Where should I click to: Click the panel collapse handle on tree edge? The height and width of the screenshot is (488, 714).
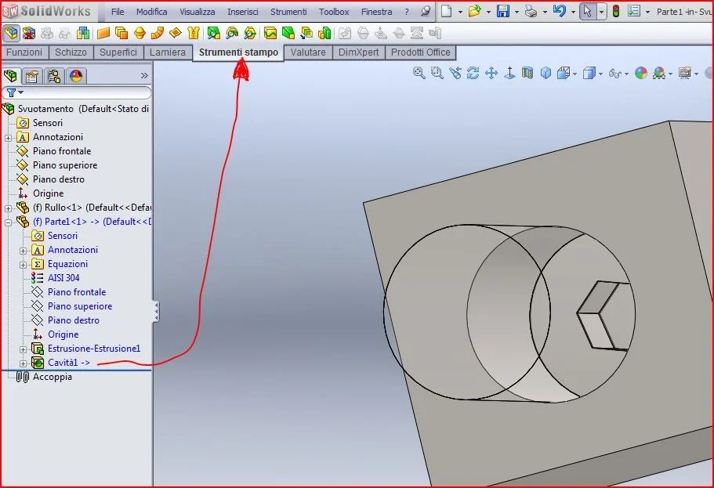[x=156, y=312]
